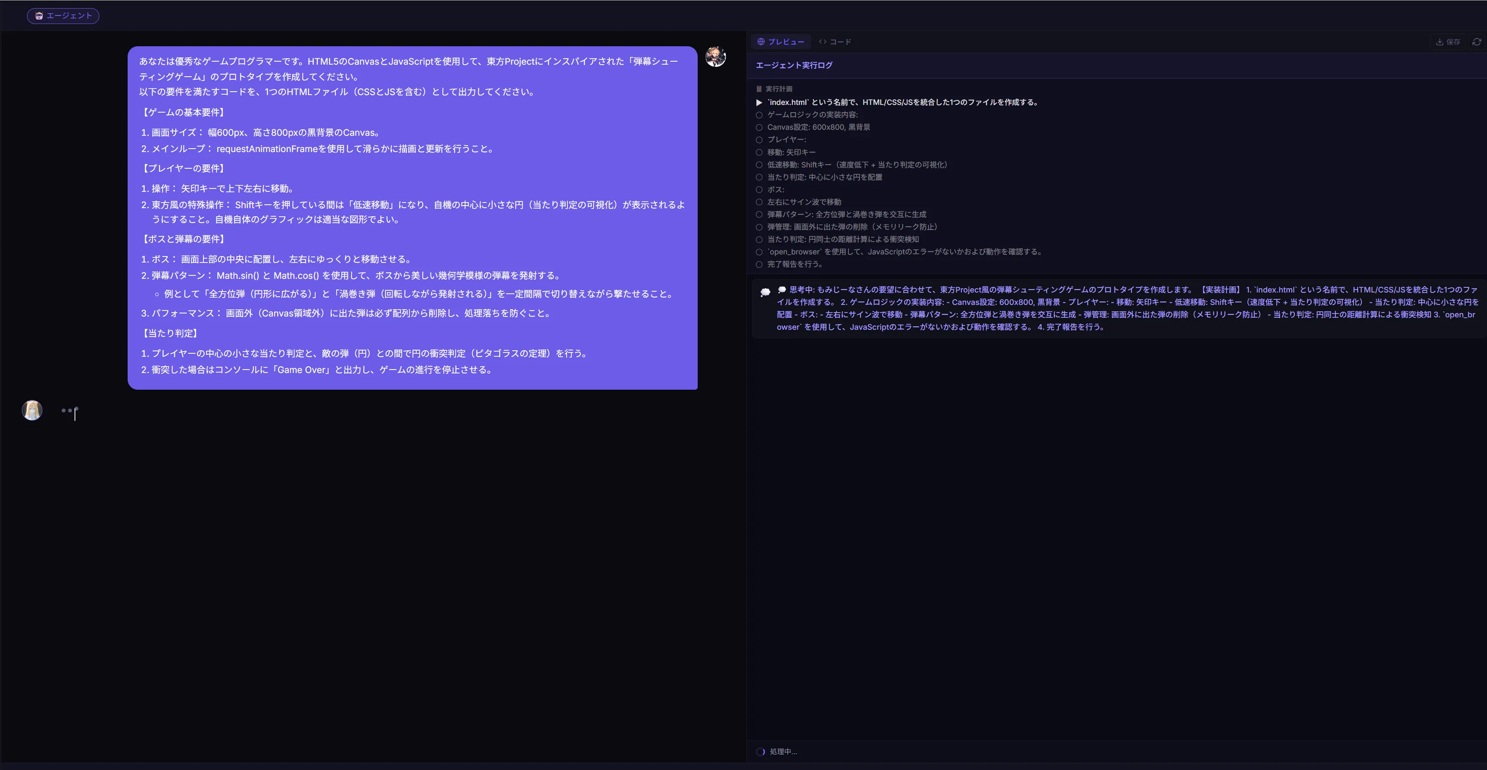This screenshot has height=770, width=1487.
Task: Click the thinking speech bubble icon
Action: (765, 292)
